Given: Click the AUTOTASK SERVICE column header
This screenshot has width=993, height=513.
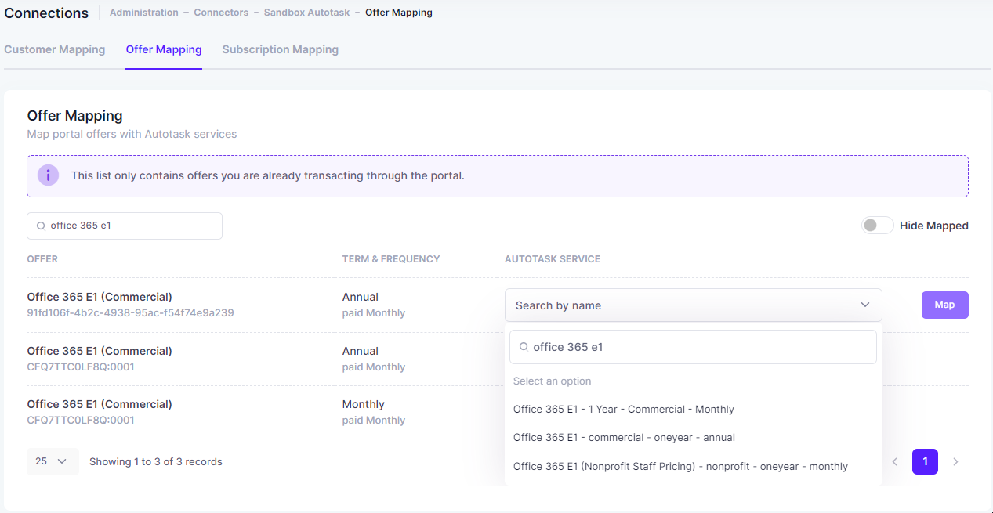Looking at the screenshot, I should point(553,259).
